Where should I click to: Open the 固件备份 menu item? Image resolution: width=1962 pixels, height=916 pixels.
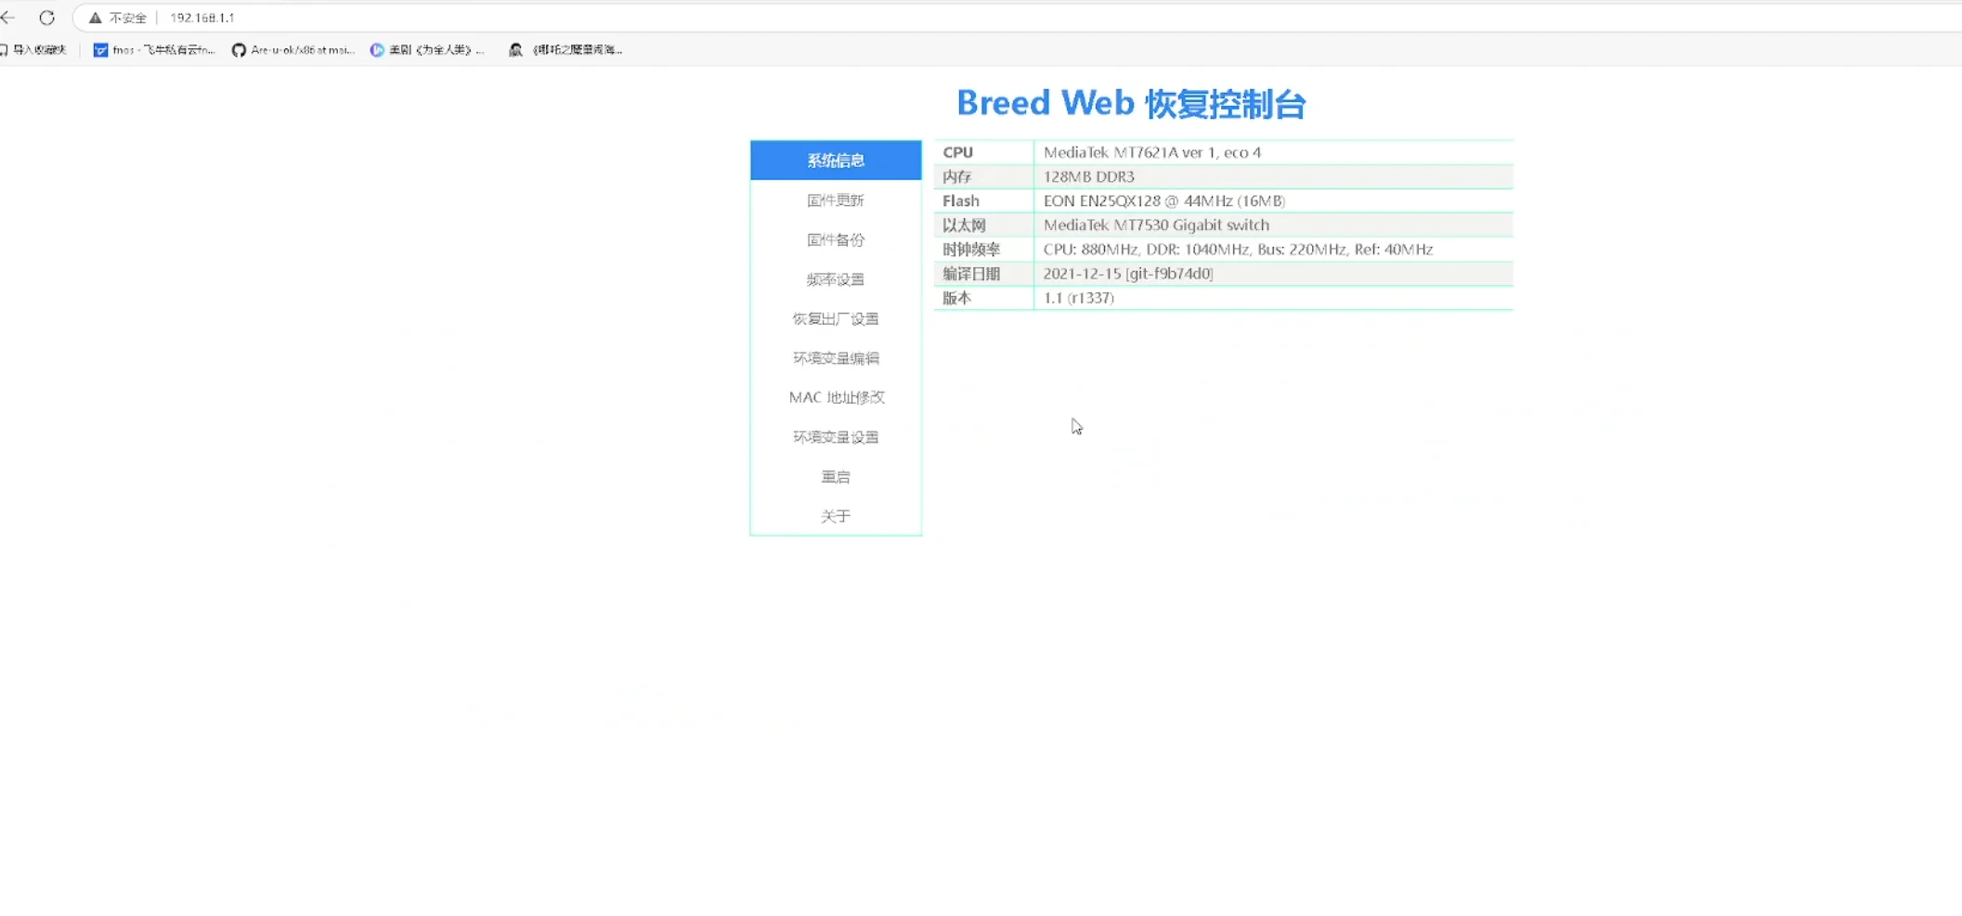pos(836,240)
